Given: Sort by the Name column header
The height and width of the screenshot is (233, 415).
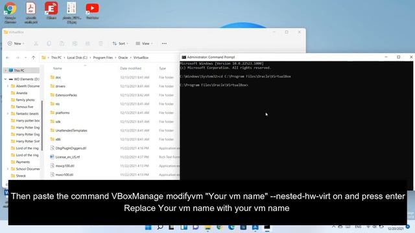Looking at the screenshot, I should [x=58, y=69].
